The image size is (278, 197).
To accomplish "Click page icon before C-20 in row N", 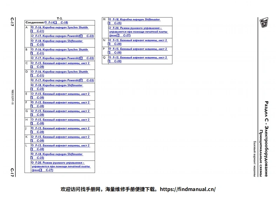I will [109, 44].
